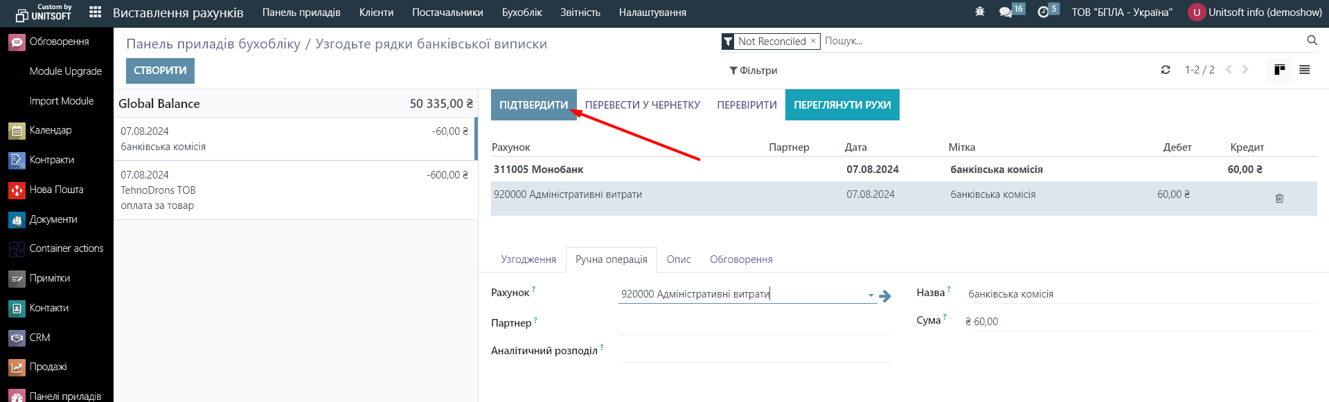The image size is (1329, 402).
Task: Open the Бухоблік menu
Action: 521,12
